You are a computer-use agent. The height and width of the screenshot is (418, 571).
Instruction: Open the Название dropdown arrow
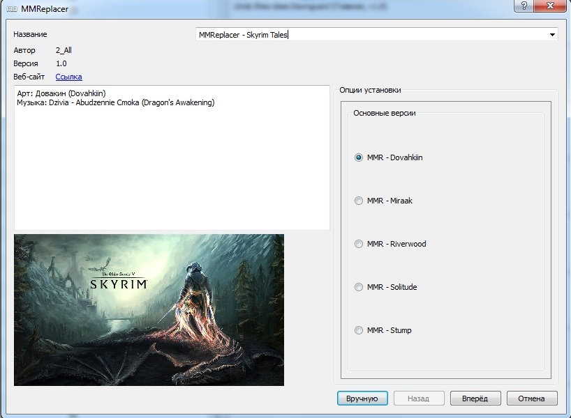[552, 35]
